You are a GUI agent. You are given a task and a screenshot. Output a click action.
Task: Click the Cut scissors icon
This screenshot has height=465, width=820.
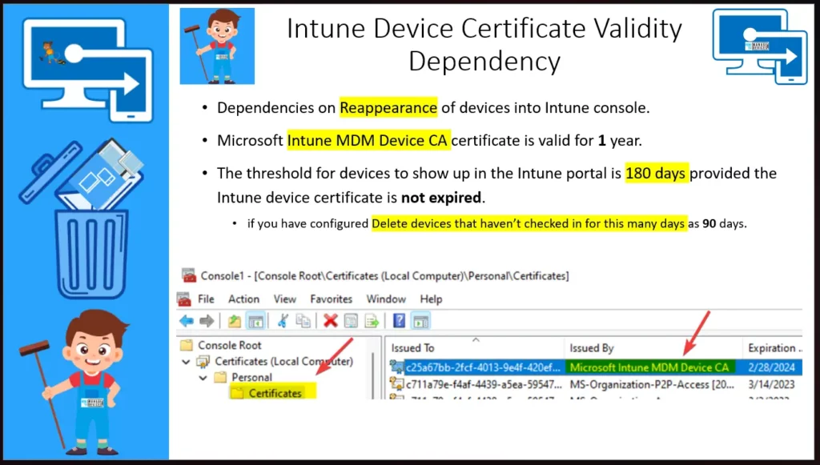[x=283, y=321]
